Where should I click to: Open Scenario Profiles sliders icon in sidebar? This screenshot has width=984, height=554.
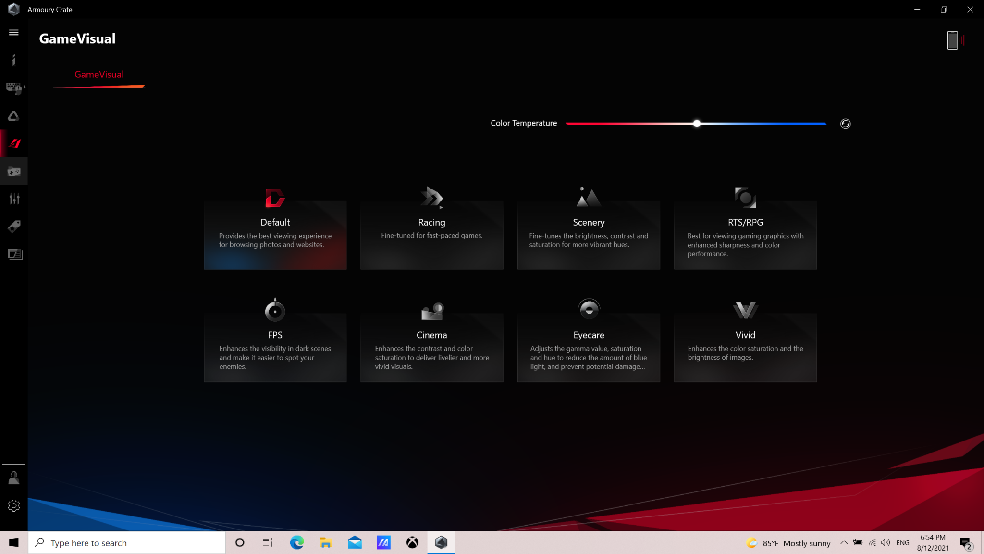[14, 199]
